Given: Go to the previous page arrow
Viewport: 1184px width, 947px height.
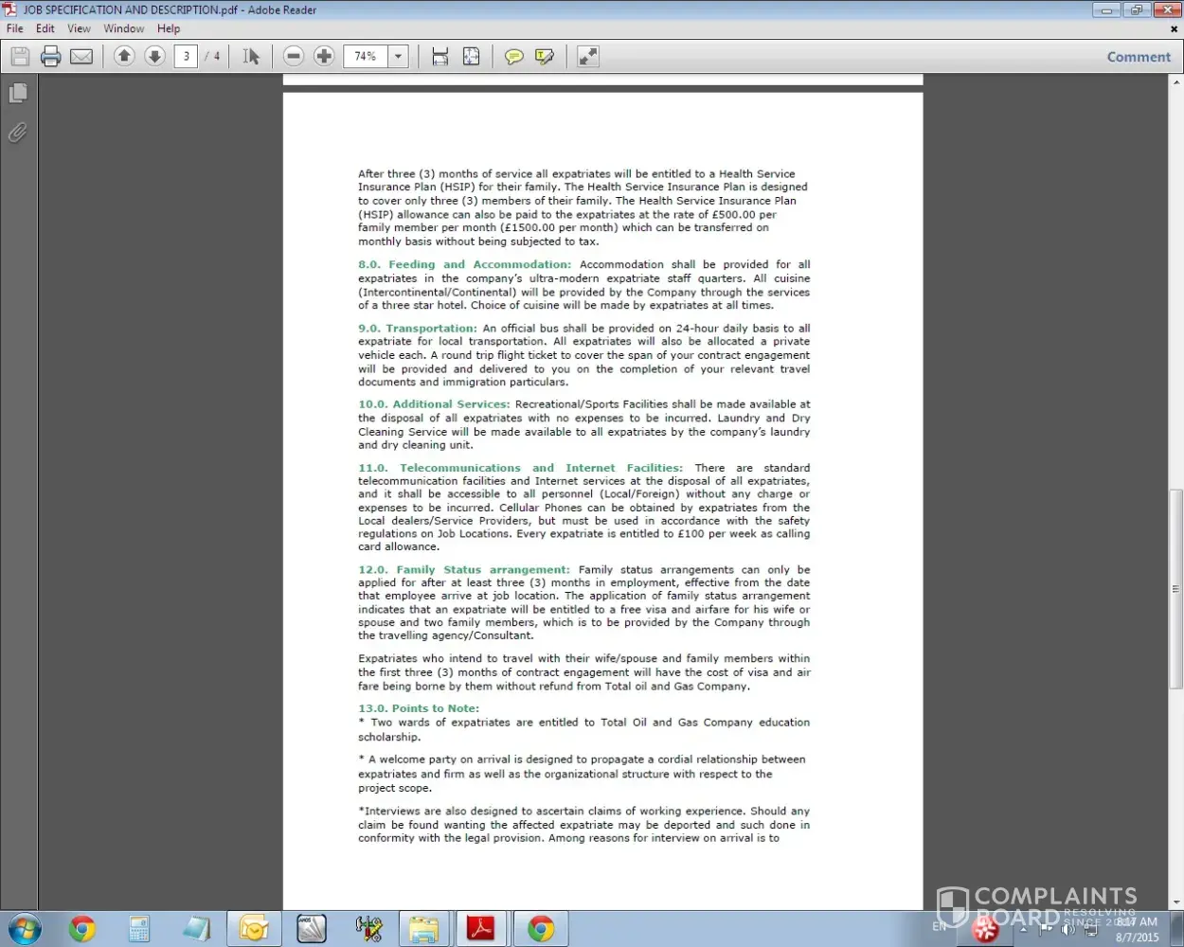Looking at the screenshot, I should tap(124, 56).
